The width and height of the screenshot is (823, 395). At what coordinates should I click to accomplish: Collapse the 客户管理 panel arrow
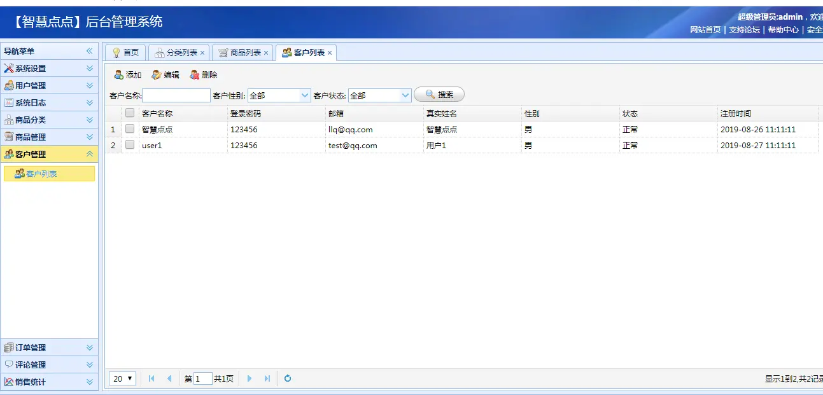tap(90, 154)
